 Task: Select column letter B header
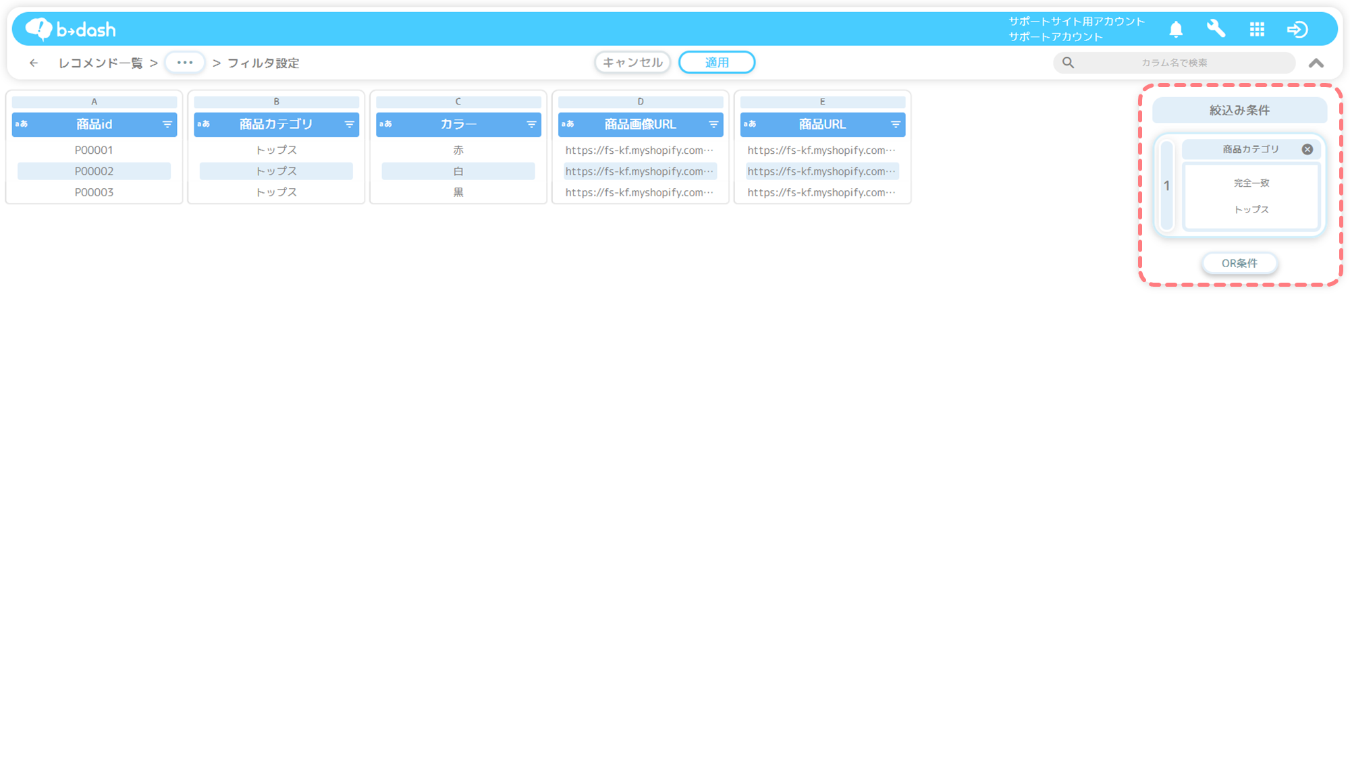[x=276, y=102]
